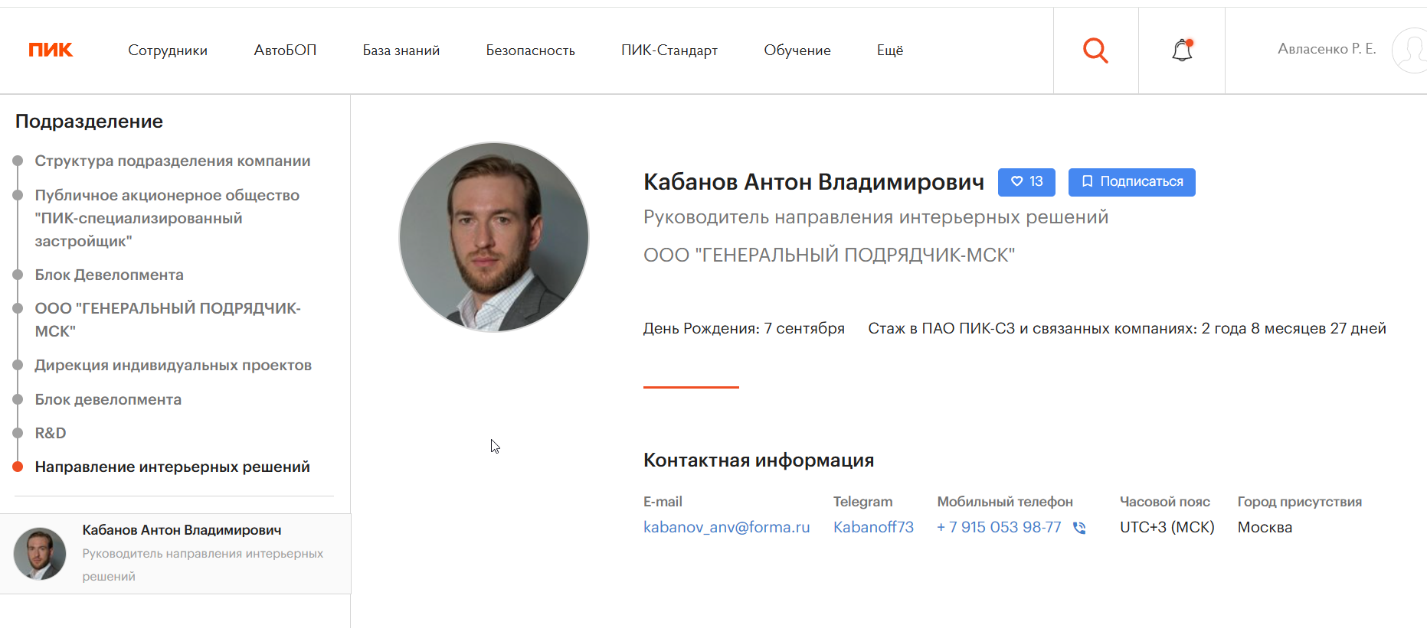
Task: Open the Обучение menu item
Action: click(x=797, y=50)
